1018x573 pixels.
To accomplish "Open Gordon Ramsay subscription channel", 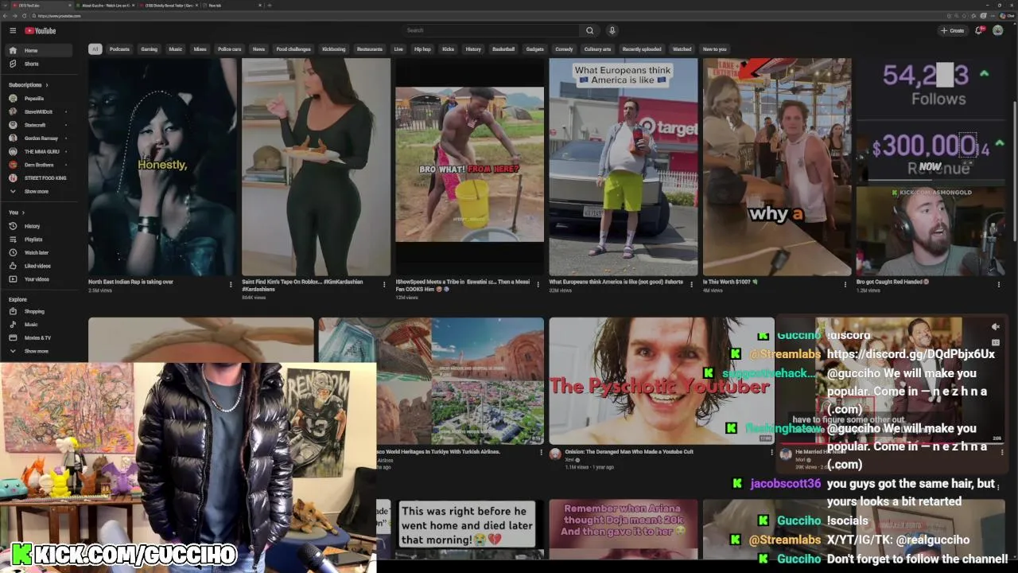I will point(38,138).
